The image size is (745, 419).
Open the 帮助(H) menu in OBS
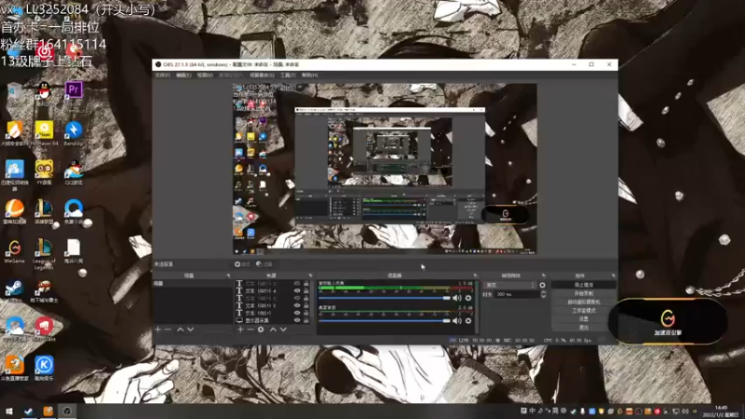(x=309, y=75)
